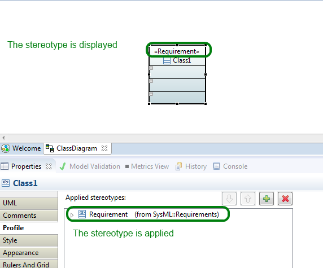This screenshot has width=323, height=268.
Task: Click the class icon beside Class1 in diagram
Action: (167, 61)
